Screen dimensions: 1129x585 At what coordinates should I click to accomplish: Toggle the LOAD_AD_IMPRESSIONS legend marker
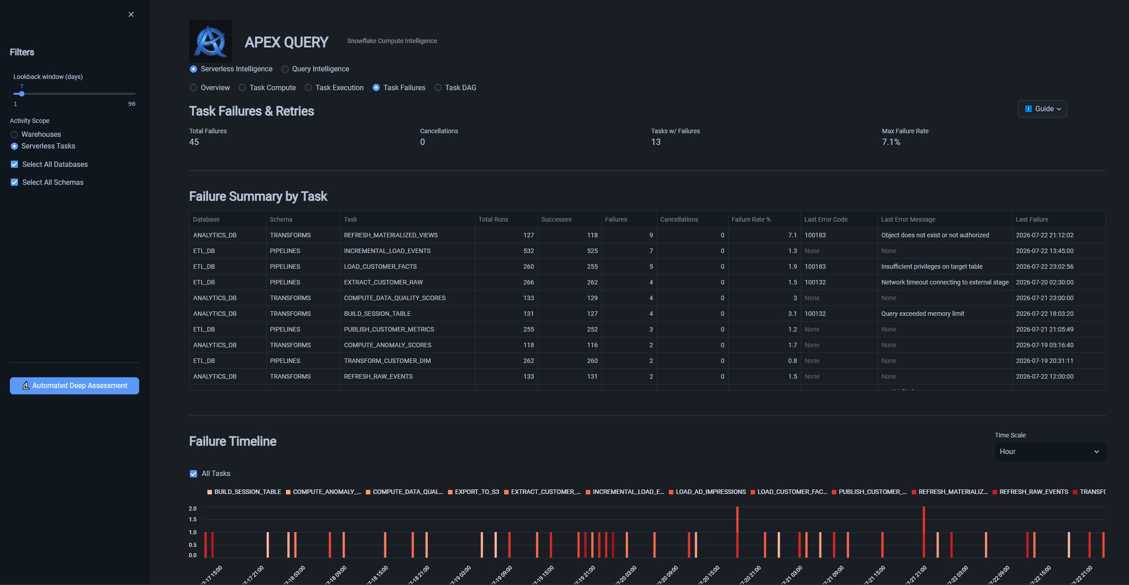671,492
